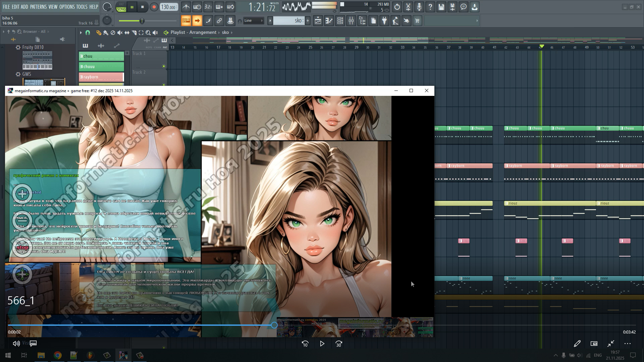Toggle the playlist magnet snap
644x362 pixels.
coord(88,33)
